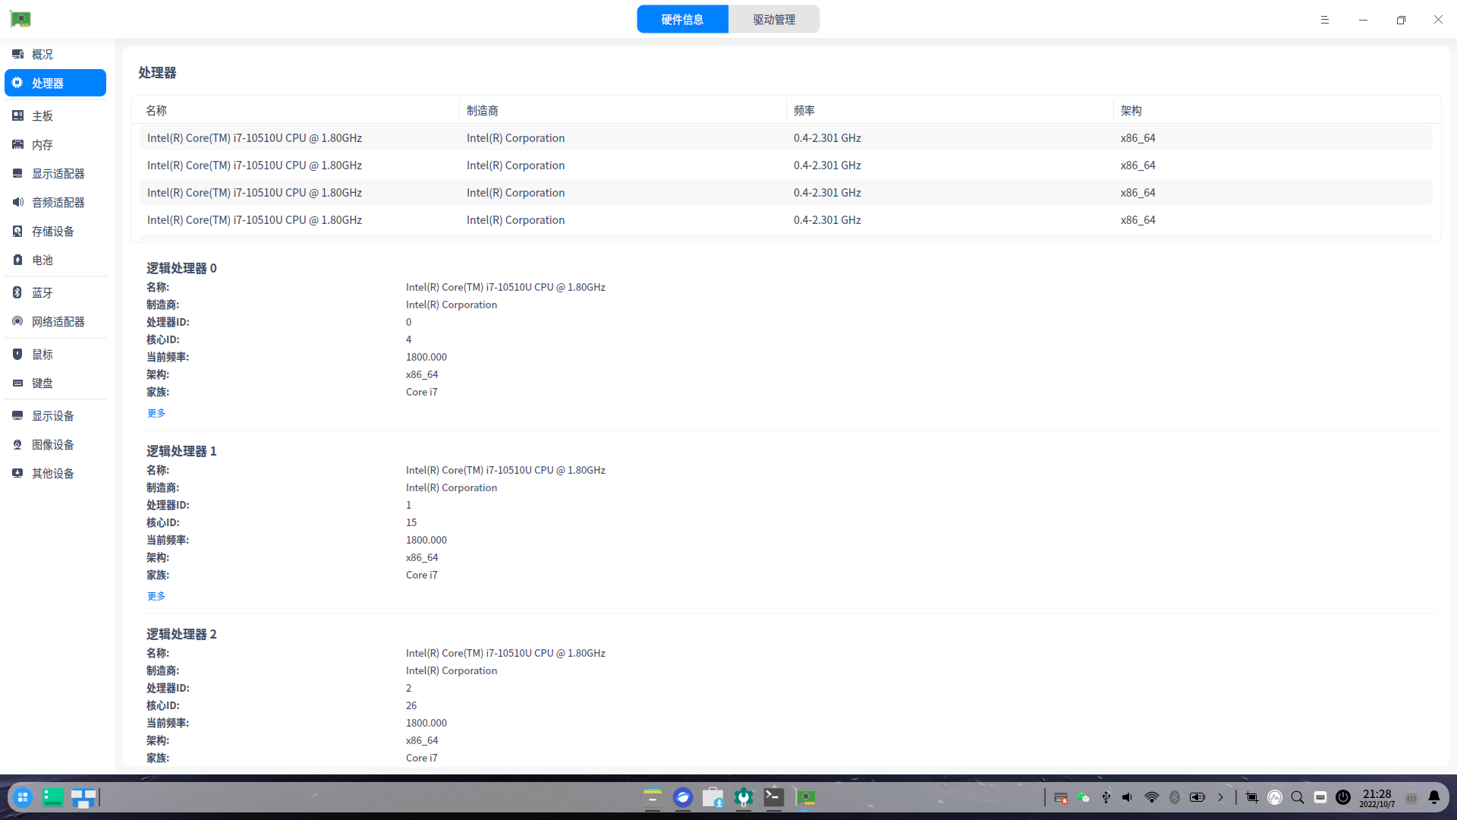Open the multitasking view taskbar icon
This screenshot has height=820, width=1457.
coord(83,797)
